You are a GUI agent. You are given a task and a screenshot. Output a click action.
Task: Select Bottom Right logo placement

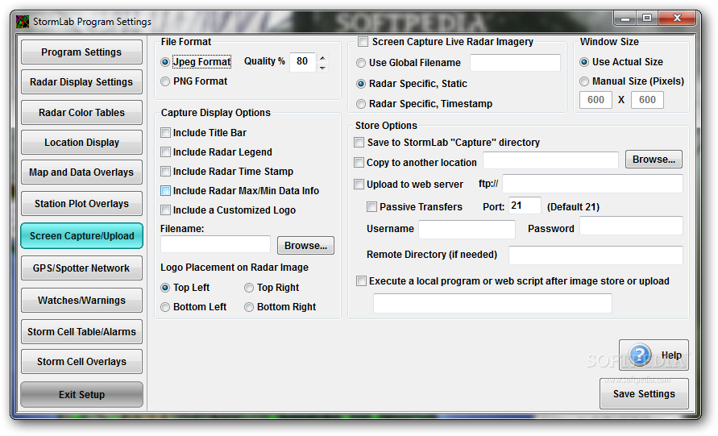pos(249,307)
